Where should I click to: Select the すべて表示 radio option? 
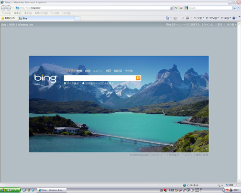tap(65, 83)
